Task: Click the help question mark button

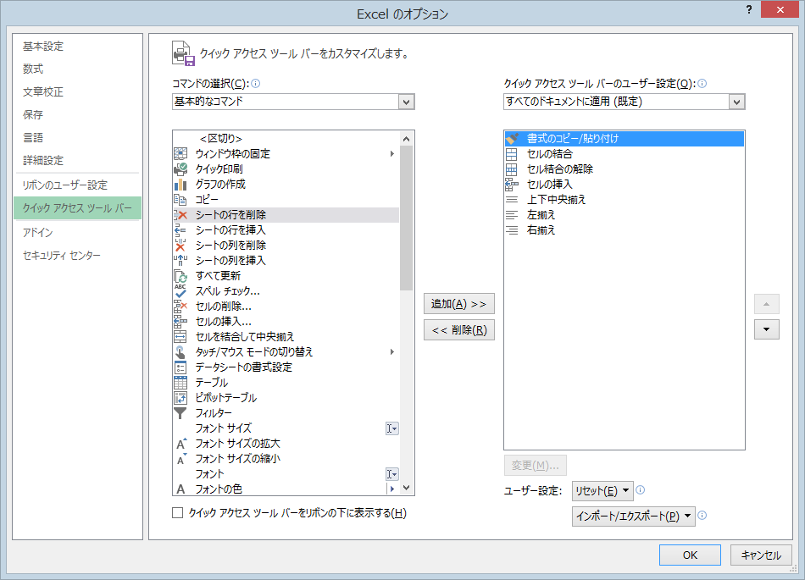Action: pyautogui.click(x=750, y=9)
